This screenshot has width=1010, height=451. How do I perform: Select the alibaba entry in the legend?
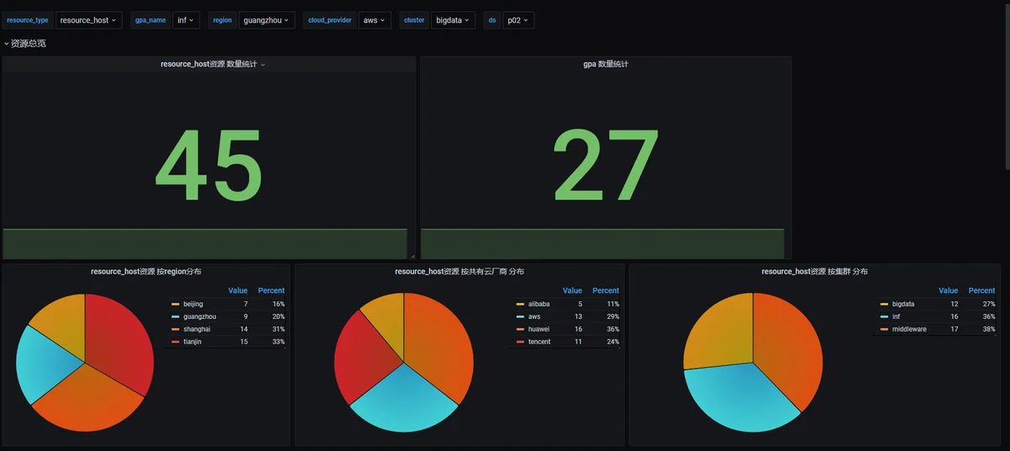pos(539,304)
